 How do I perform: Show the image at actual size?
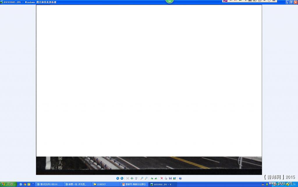click(132, 178)
